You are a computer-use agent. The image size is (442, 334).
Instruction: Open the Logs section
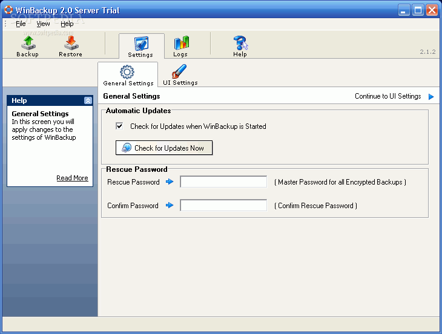181,47
